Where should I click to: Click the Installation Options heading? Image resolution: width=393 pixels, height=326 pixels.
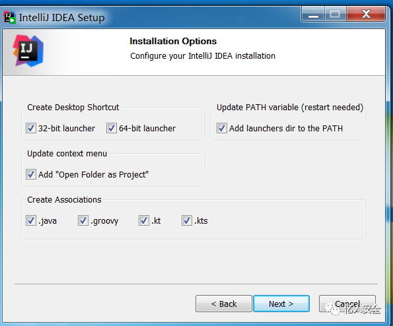[173, 41]
